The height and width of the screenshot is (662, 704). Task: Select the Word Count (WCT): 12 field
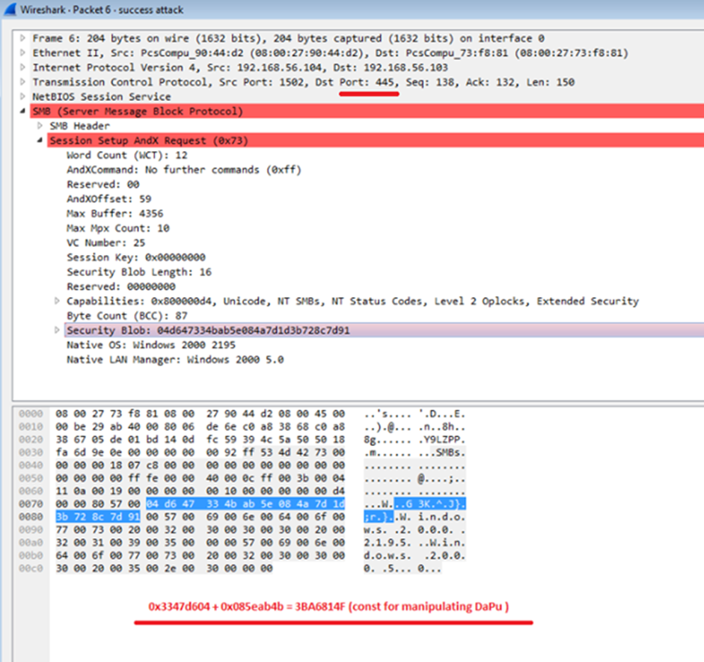point(127,156)
